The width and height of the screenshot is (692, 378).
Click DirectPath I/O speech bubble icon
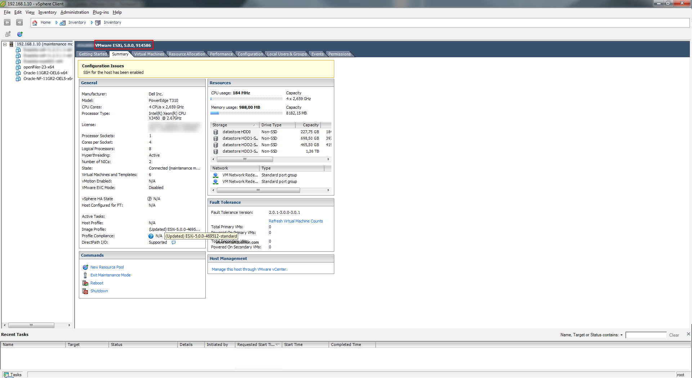(174, 243)
